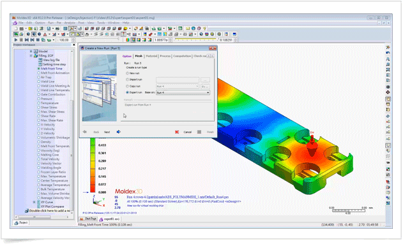
Task: Click the Next button in dialog
Action: pos(107,132)
